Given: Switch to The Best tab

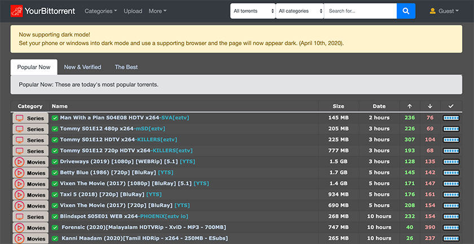Looking at the screenshot, I should tap(126, 67).
